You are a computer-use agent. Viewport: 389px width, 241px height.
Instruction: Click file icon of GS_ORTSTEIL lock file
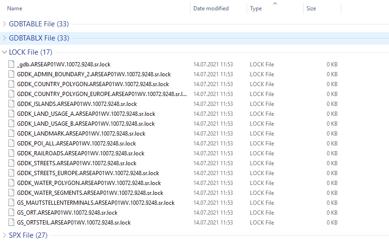point(11,223)
